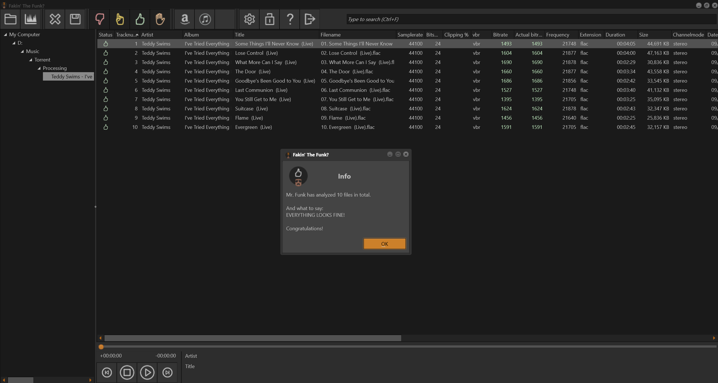Screen dimensions: 718x383
Task: Collapse the My Computer tree node
Action: tap(5, 35)
